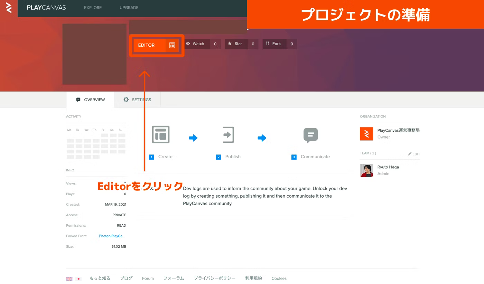The height and width of the screenshot is (284, 484).
Task: Click the Publish step icon
Action: 229,134
